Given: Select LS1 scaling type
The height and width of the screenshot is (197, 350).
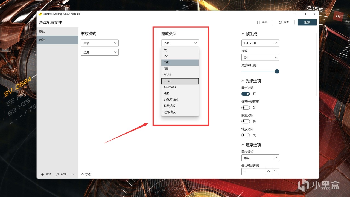Looking at the screenshot, I should pos(180,56).
